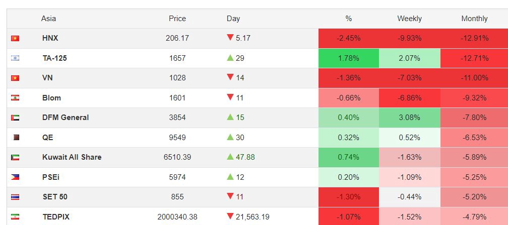The width and height of the screenshot is (508, 225).
Task: Click the Israel flag beside TA-125
Action: click(x=15, y=58)
